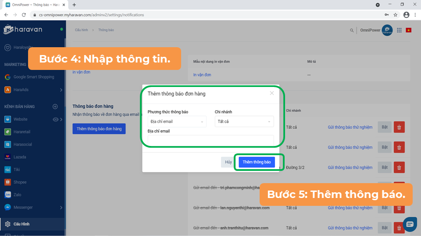Viewport: 421px width, 236px height.
Task: Click the Đường 3/2 branch cell
Action: coord(295,167)
